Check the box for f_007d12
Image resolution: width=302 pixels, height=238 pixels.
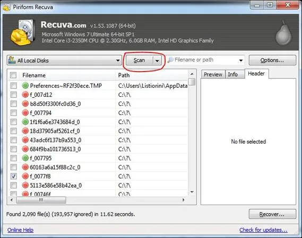click(x=13, y=95)
